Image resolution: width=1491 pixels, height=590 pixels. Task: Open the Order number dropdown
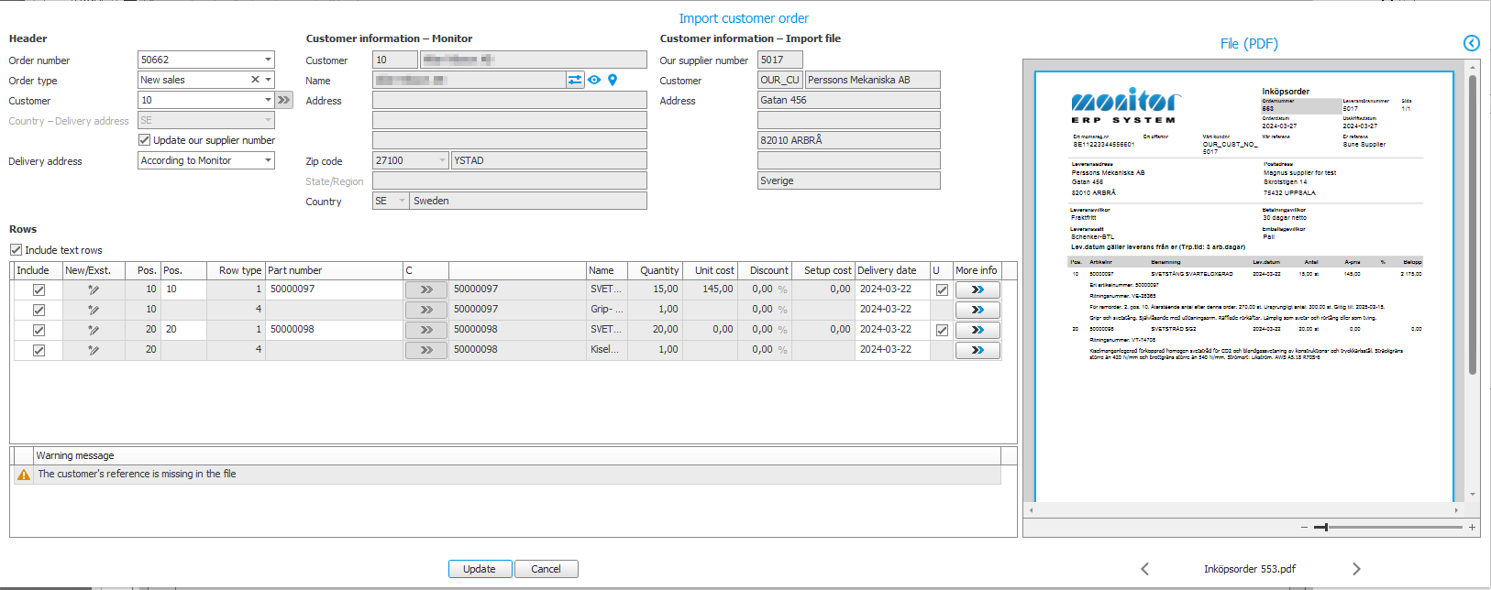pyautogui.click(x=268, y=60)
